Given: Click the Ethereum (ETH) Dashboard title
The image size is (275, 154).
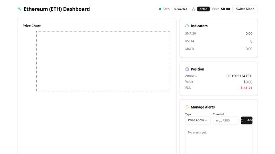Looking at the screenshot, I should click(57, 9).
